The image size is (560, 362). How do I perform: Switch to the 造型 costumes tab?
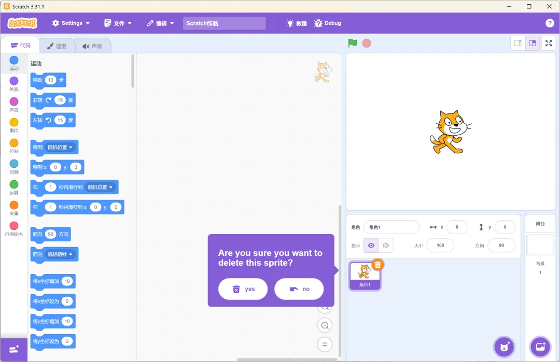pos(57,46)
